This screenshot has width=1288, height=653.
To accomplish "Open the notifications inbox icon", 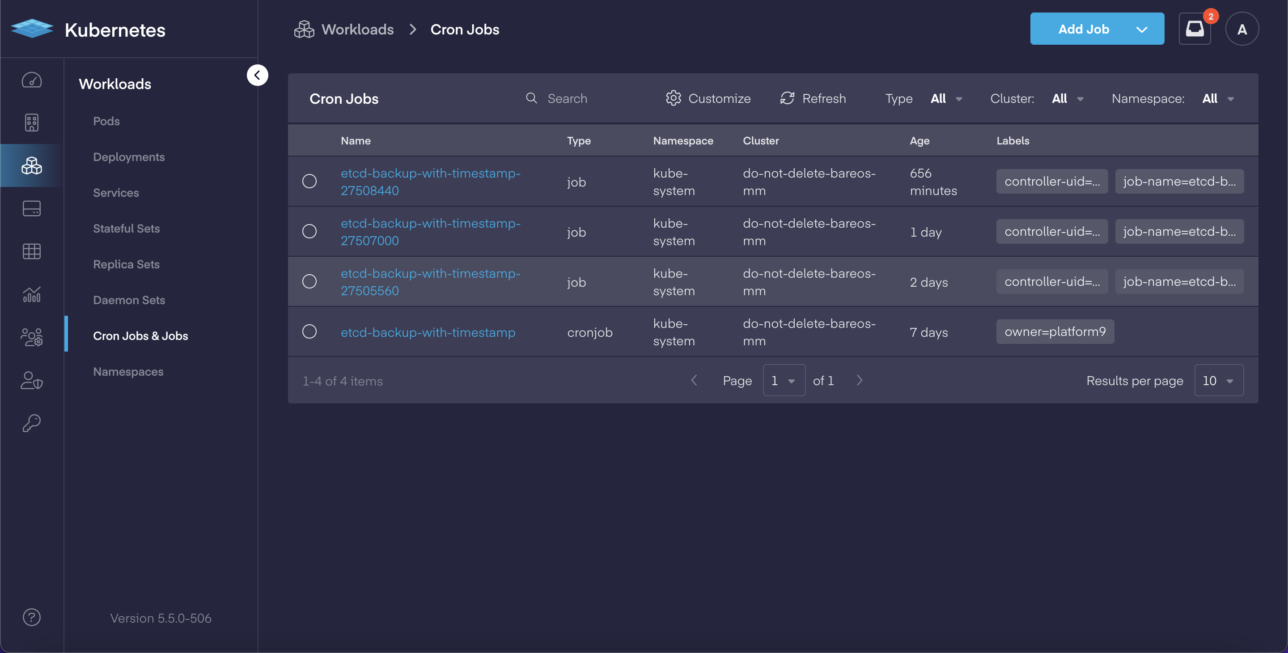I will 1195,29.
